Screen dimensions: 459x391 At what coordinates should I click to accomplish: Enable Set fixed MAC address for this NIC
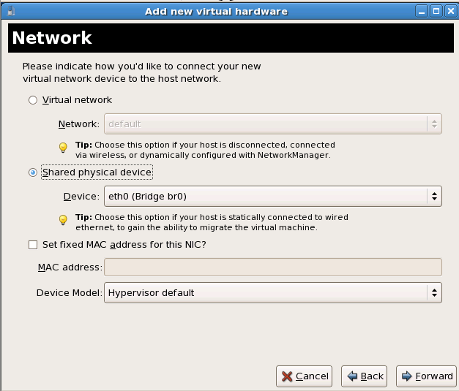pos(32,245)
